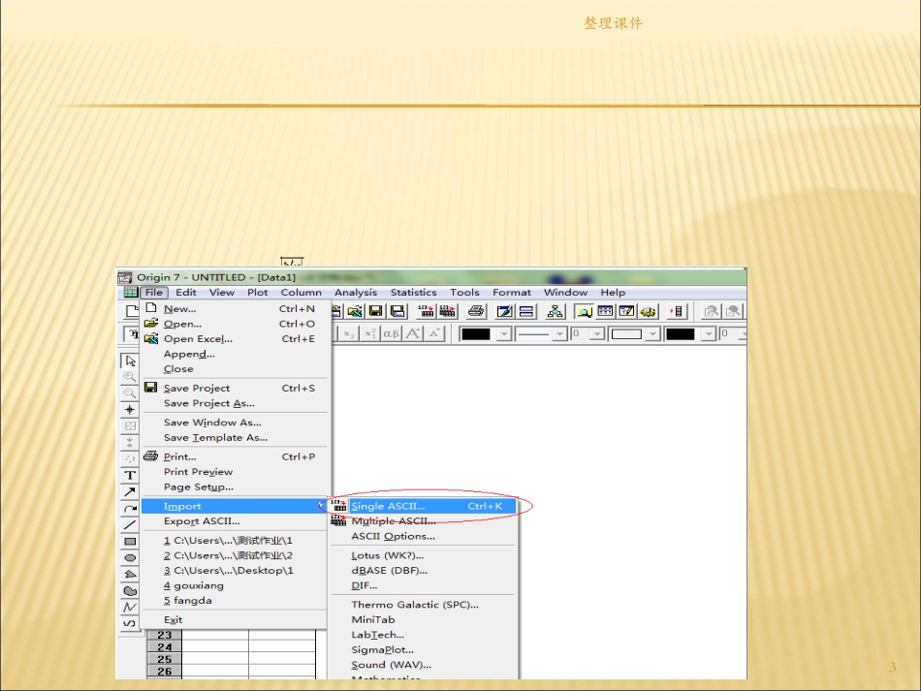
Task: Select the Arrow drawing tool
Action: pyautogui.click(x=130, y=491)
